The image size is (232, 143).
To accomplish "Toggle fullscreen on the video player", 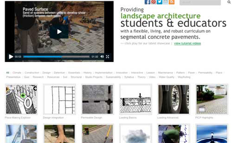I will pyautogui.click(x=107, y=56).
